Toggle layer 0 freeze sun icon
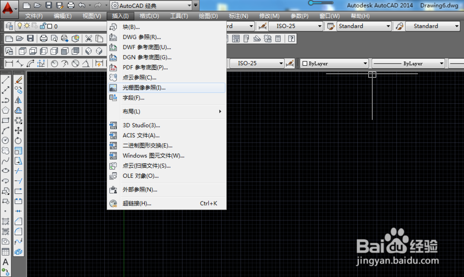The height and width of the screenshot is (277, 464). coord(27,26)
